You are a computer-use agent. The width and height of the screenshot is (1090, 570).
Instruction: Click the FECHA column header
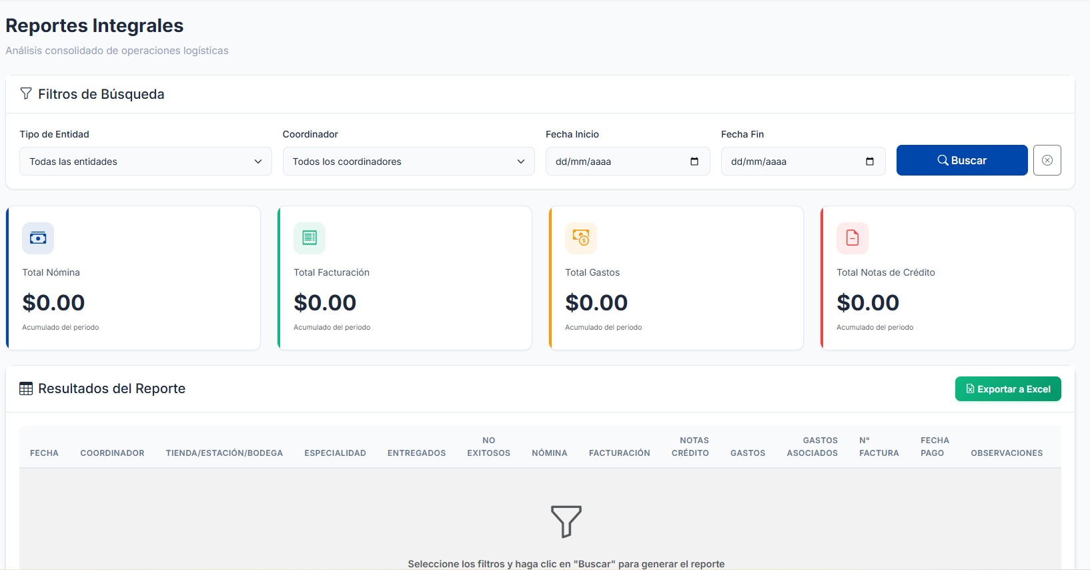click(x=44, y=453)
